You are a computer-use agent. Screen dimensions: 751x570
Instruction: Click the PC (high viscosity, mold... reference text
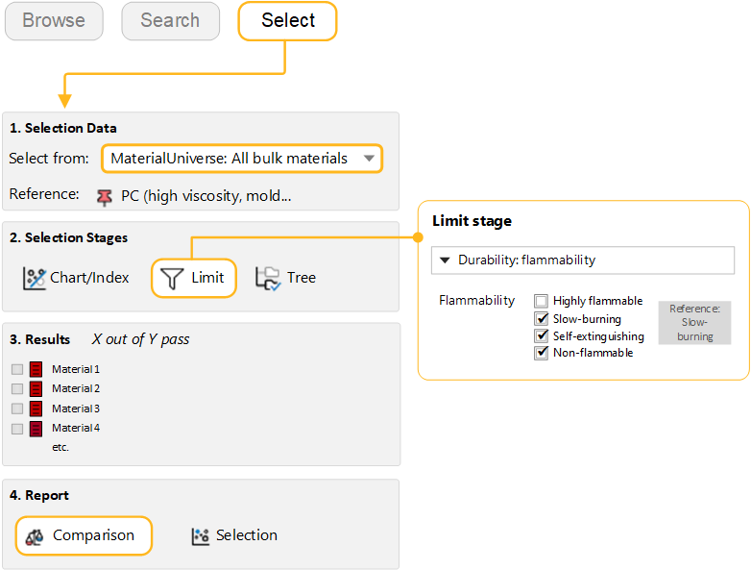pos(206,196)
